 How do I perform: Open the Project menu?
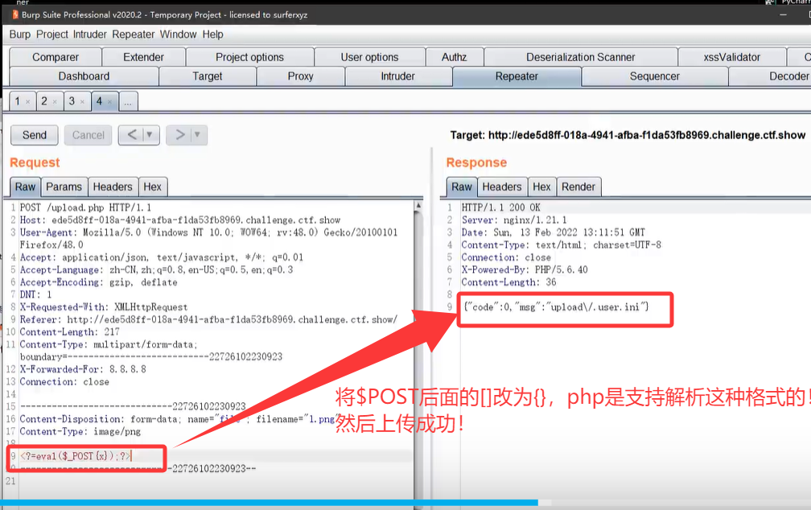pos(52,34)
